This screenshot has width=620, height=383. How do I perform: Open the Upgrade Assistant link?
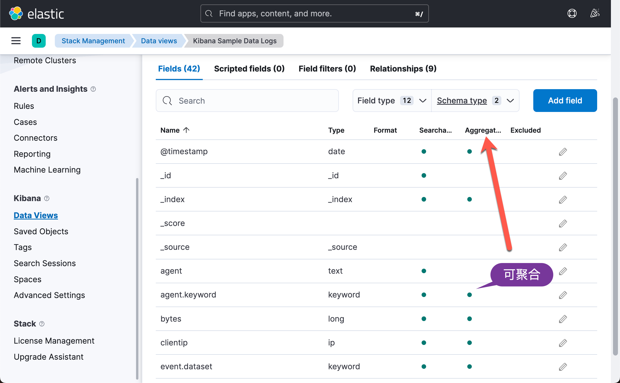tap(48, 357)
